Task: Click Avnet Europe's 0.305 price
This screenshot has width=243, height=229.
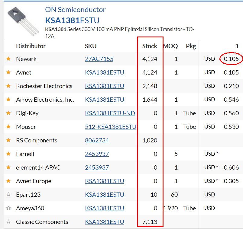Action: [x=231, y=181]
